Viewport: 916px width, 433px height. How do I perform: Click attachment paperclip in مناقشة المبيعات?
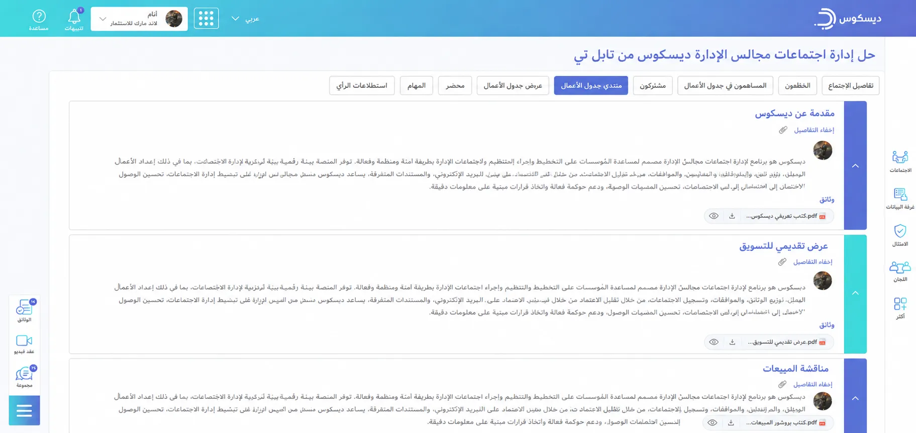[x=782, y=384]
